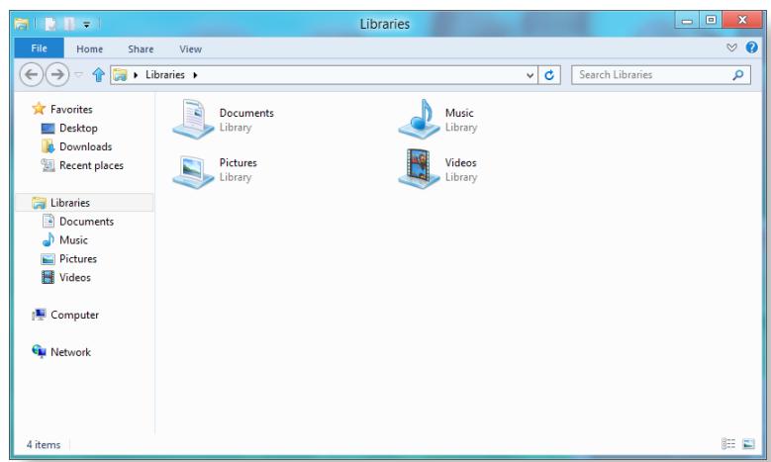
Task: Select Documents under Libraries in sidebar
Action: pos(86,222)
